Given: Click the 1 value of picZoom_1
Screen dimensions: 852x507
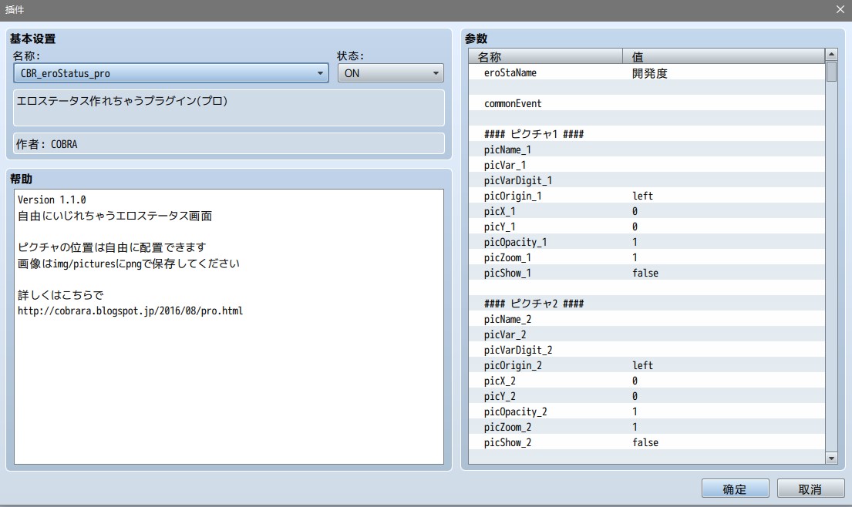Looking at the screenshot, I should 635,257.
